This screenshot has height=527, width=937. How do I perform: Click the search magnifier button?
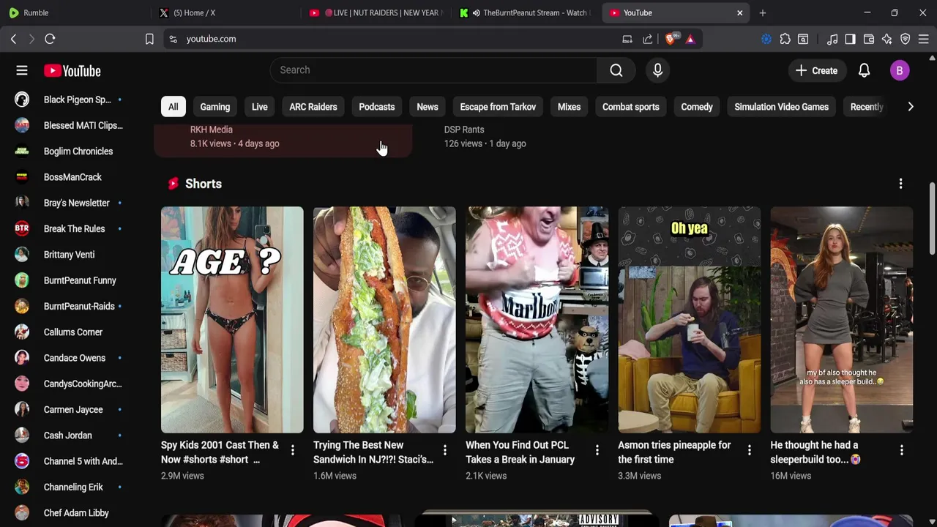pos(616,70)
